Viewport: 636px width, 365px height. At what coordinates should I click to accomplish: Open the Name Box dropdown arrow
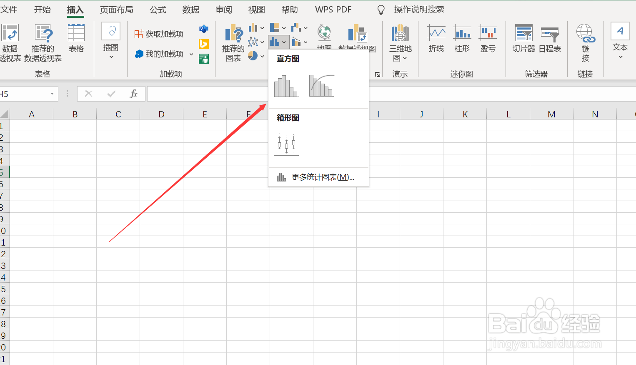click(x=52, y=94)
